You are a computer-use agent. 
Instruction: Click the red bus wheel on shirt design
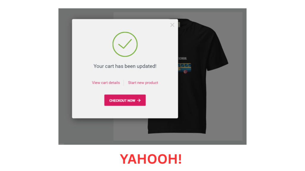click(x=185, y=72)
